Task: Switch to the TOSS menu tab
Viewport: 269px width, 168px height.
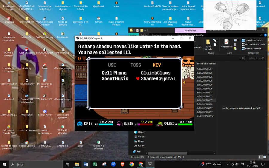Action: pyautogui.click(x=136, y=65)
